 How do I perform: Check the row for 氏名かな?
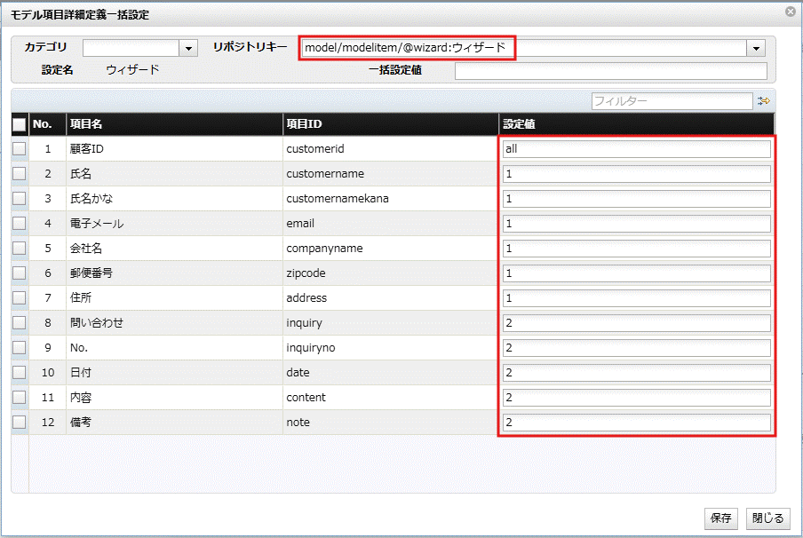pyautogui.click(x=19, y=199)
